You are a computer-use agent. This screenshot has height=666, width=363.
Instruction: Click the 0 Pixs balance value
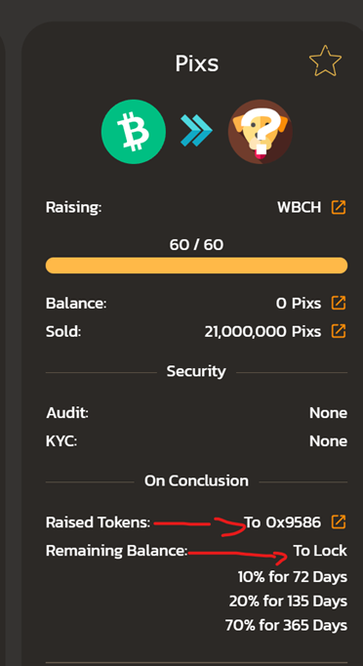(x=299, y=304)
